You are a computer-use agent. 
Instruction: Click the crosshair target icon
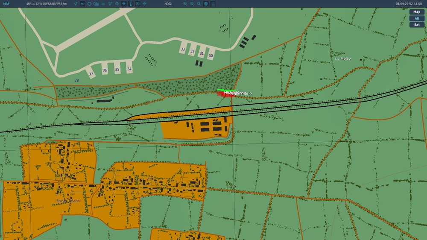point(117,4)
